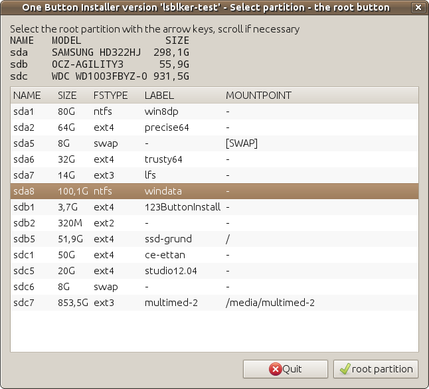Select the sdc5 studio12.04 partition
Screen dimensions: 429x389
tap(214, 271)
